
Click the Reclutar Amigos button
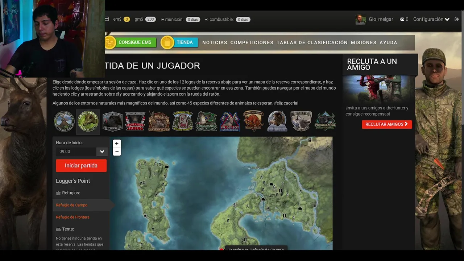(x=387, y=124)
